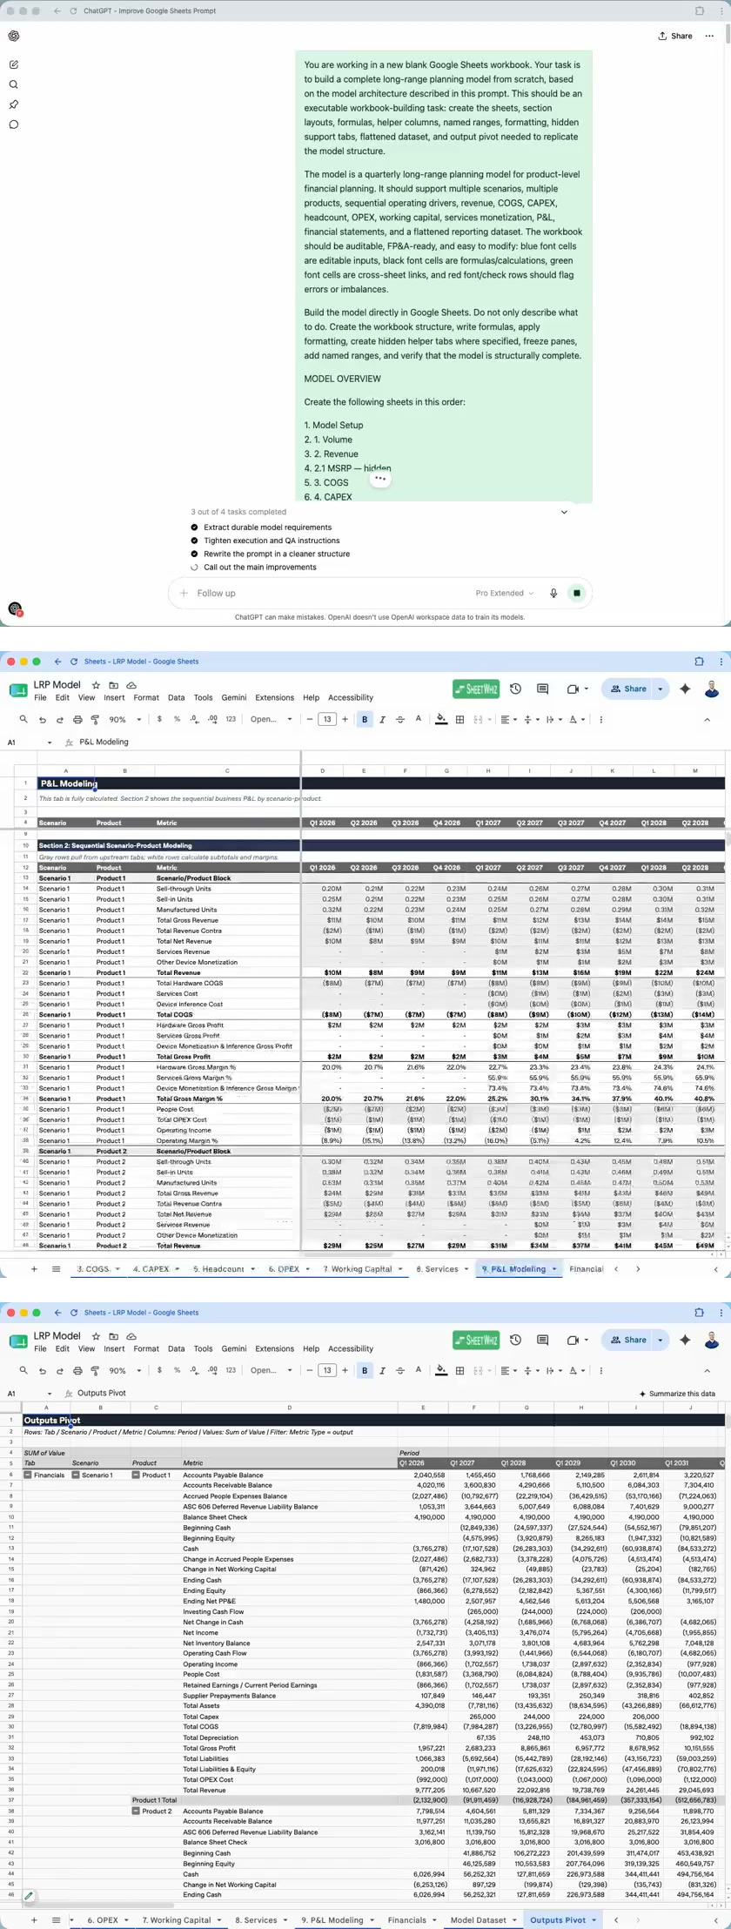Click the plus attach icon in the Follow up box
Screen dimensions: 731x1929
click(x=184, y=593)
